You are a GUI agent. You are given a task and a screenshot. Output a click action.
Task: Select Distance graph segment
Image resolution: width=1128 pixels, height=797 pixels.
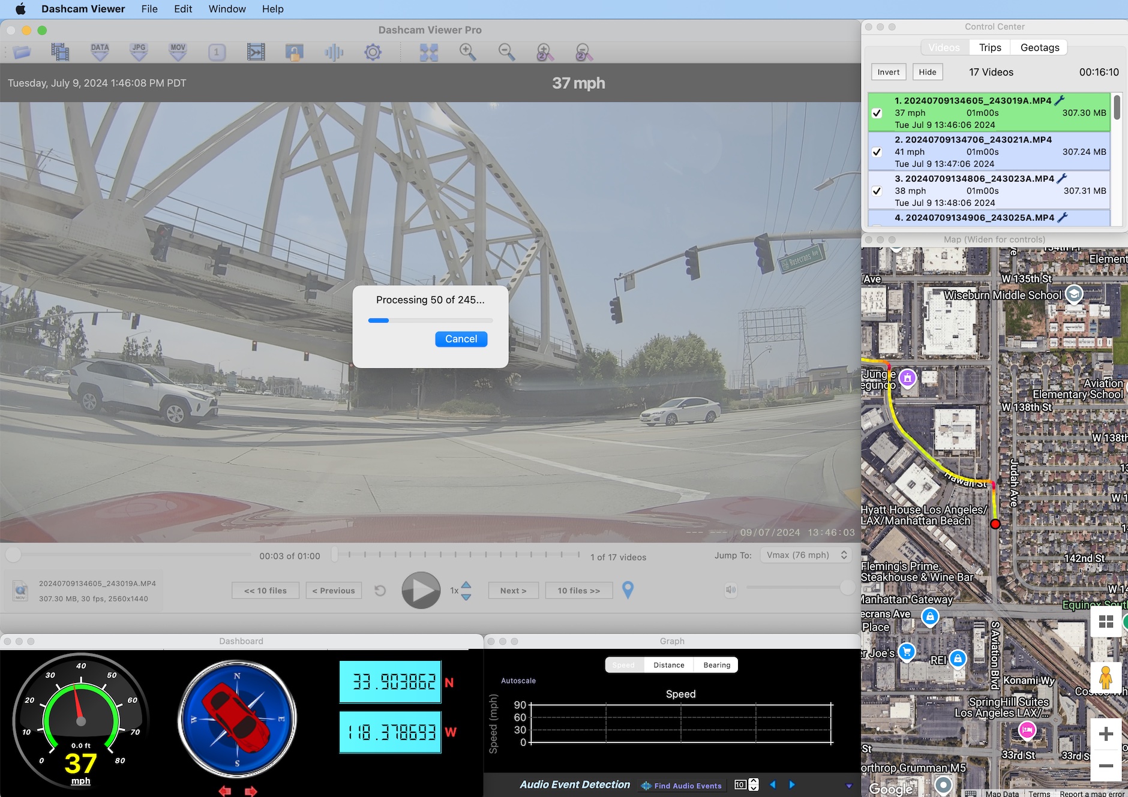tap(669, 665)
